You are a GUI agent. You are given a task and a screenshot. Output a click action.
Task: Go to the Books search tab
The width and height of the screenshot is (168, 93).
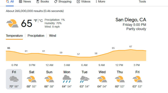[43, 1]
